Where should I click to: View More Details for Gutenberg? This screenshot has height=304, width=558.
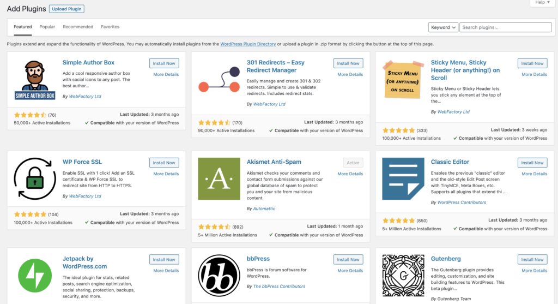tap(535, 271)
